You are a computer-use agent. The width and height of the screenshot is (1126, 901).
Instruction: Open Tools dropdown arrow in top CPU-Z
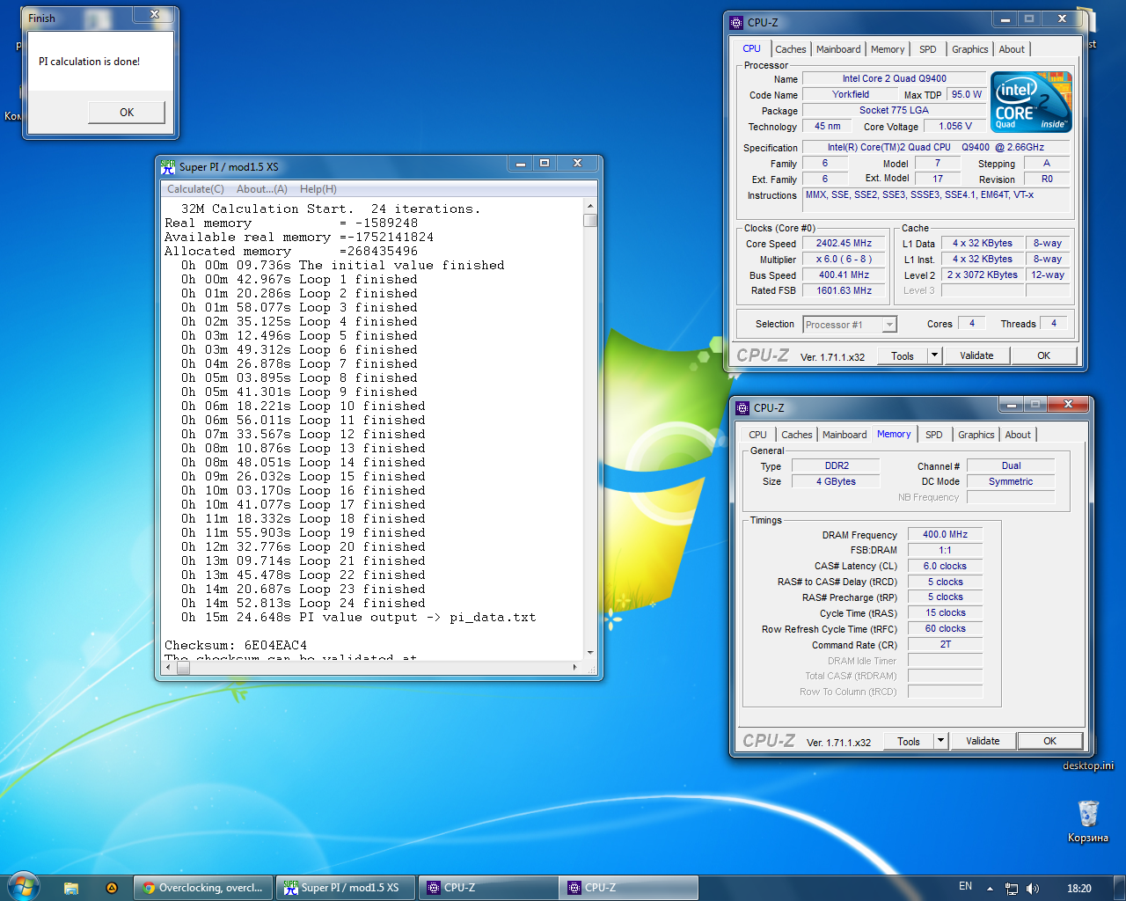pos(935,355)
